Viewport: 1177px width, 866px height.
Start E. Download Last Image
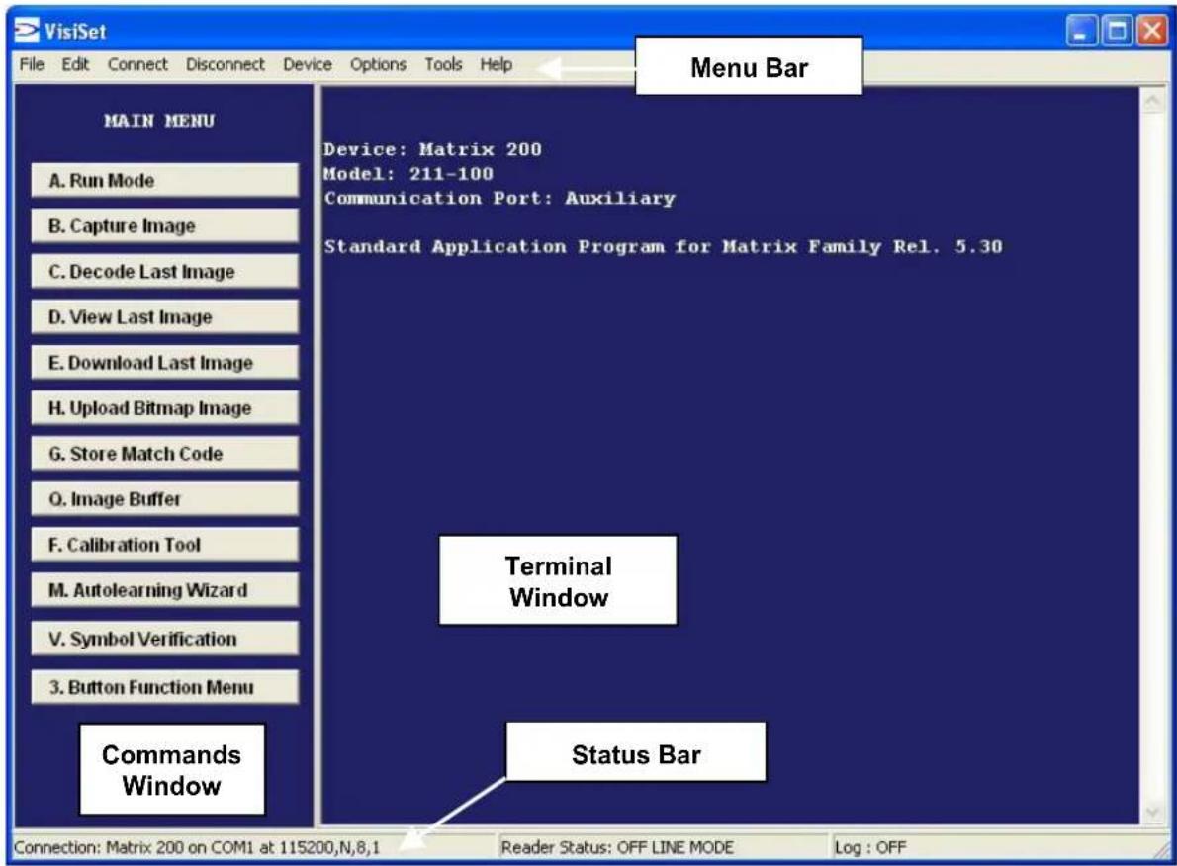pyautogui.click(x=164, y=363)
